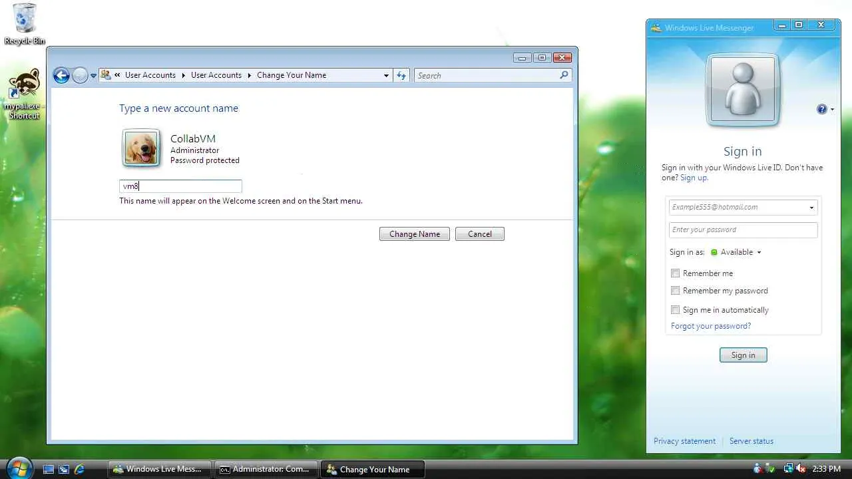
Task: Click tray device icon with green check
Action: coord(770,469)
